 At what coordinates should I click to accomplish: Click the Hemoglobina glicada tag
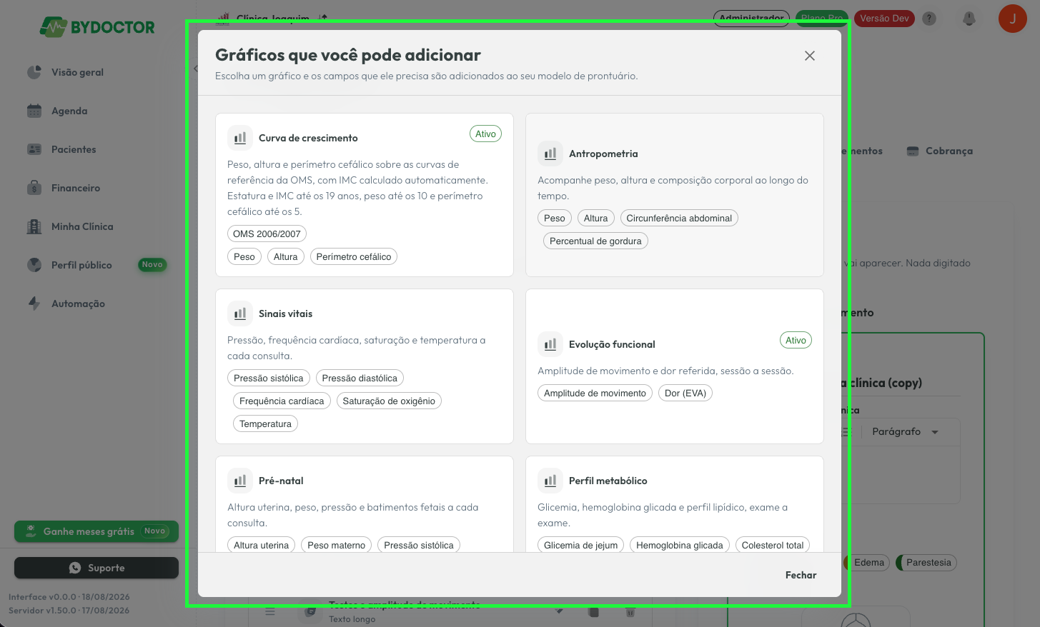[x=680, y=545]
